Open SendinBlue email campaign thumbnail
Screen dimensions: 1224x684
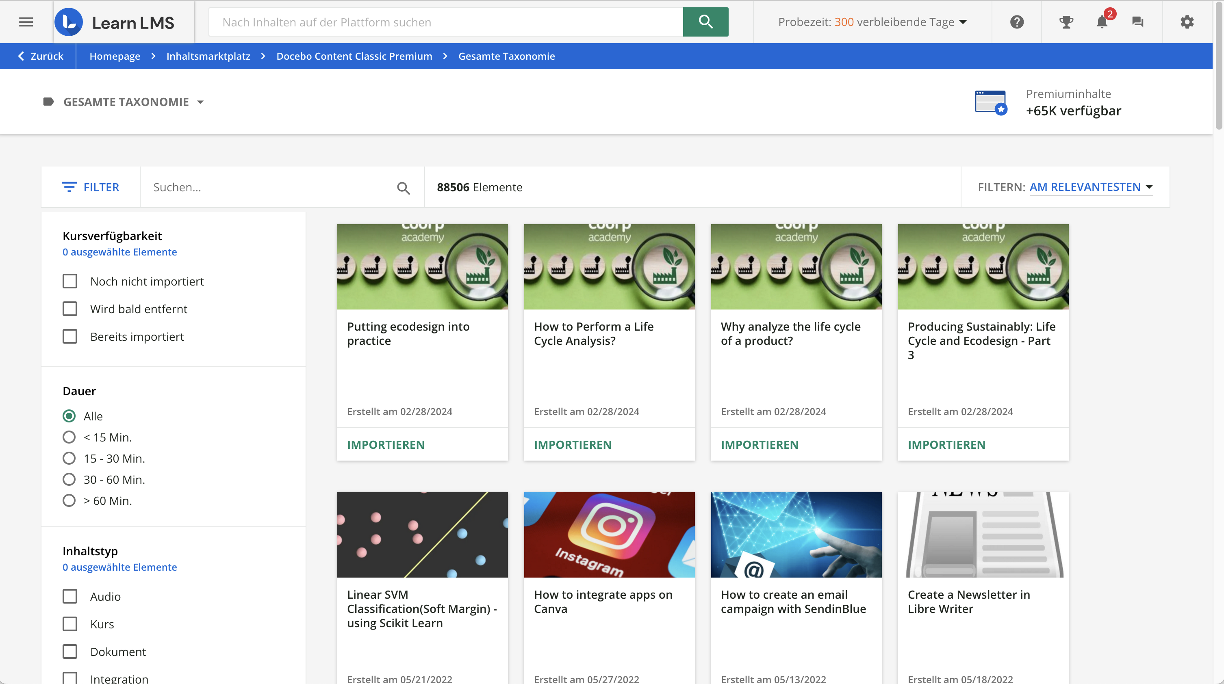click(x=796, y=535)
